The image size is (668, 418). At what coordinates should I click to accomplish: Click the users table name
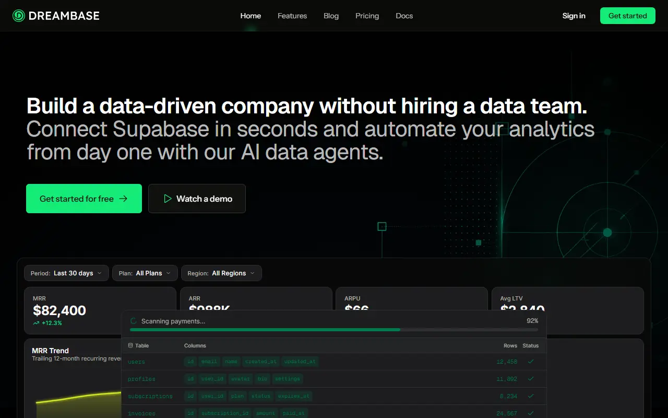[x=136, y=362]
